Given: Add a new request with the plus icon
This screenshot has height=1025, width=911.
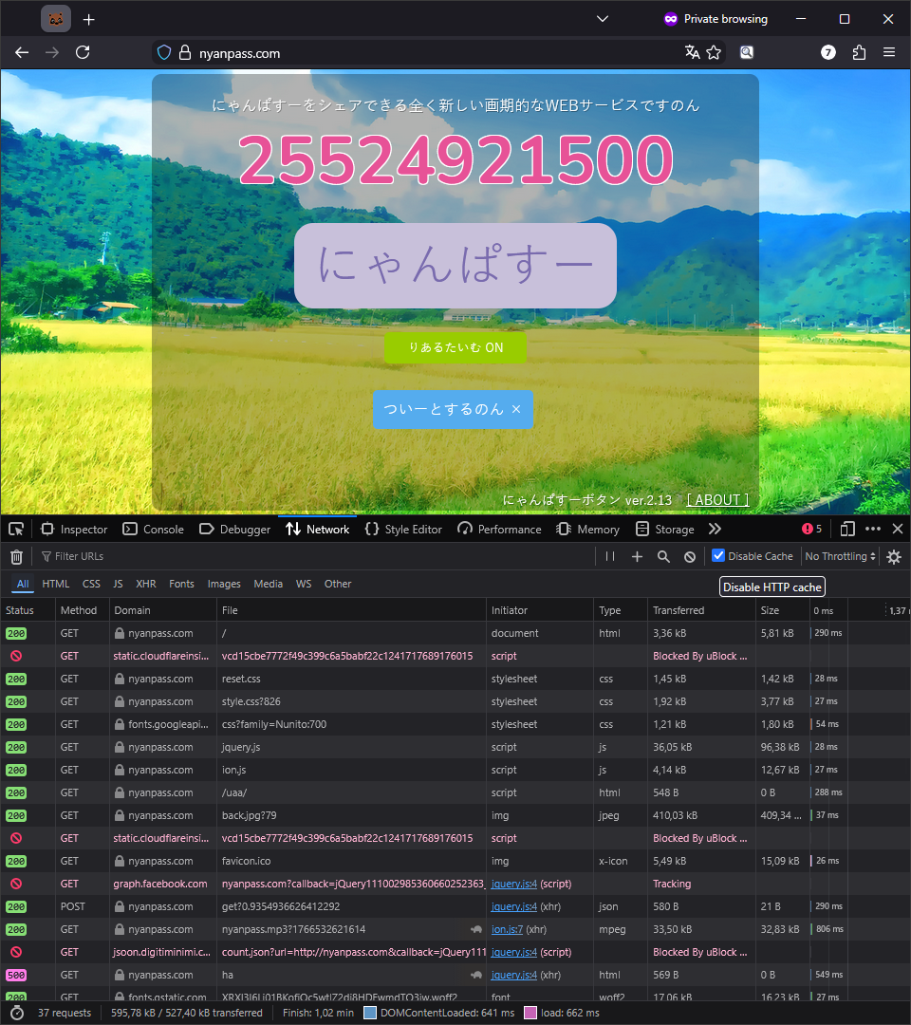Looking at the screenshot, I should pyautogui.click(x=637, y=556).
